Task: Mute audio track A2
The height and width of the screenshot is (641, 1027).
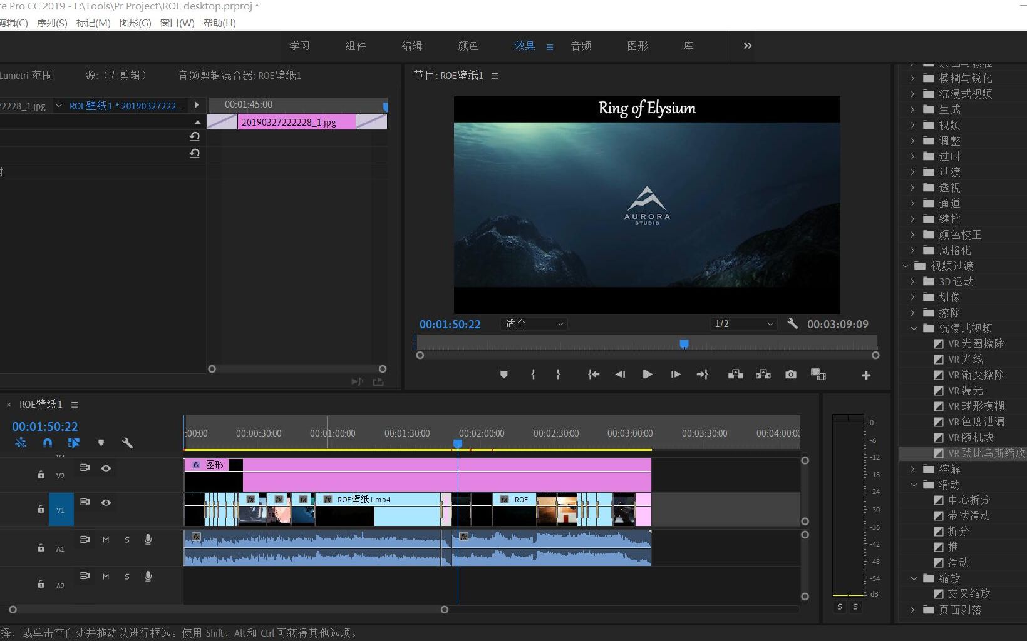Action: click(106, 577)
